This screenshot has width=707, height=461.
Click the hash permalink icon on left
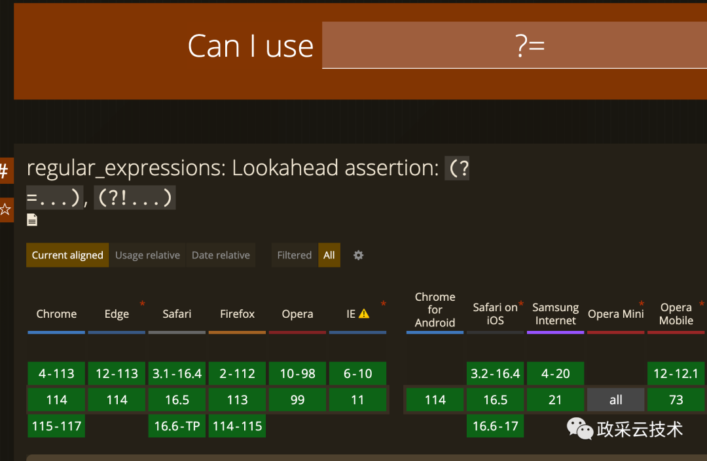tap(5, 171)
